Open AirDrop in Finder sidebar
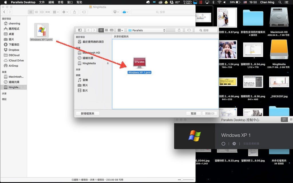 (x=14, y=66)
